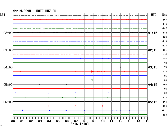Click the 04:15 UTC time label
Screen dimensions: 168x128
[x=153, y=85]
